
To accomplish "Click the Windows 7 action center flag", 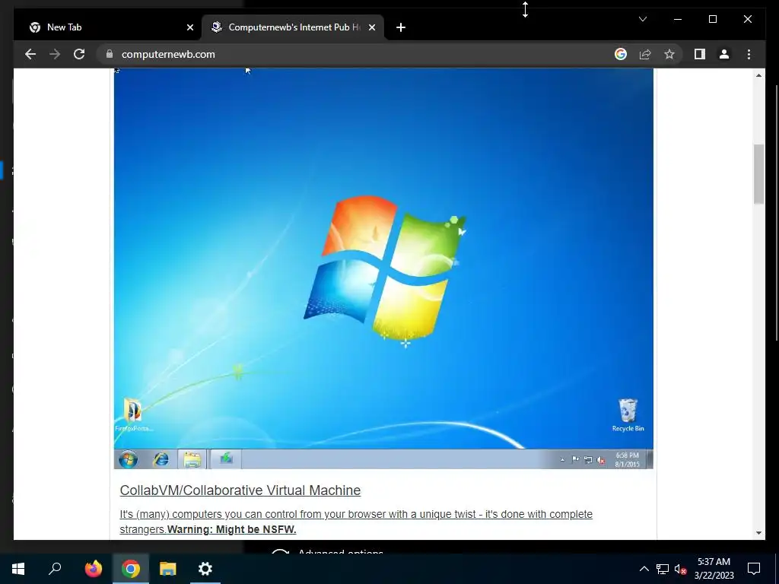I will (x=575, y=460).
